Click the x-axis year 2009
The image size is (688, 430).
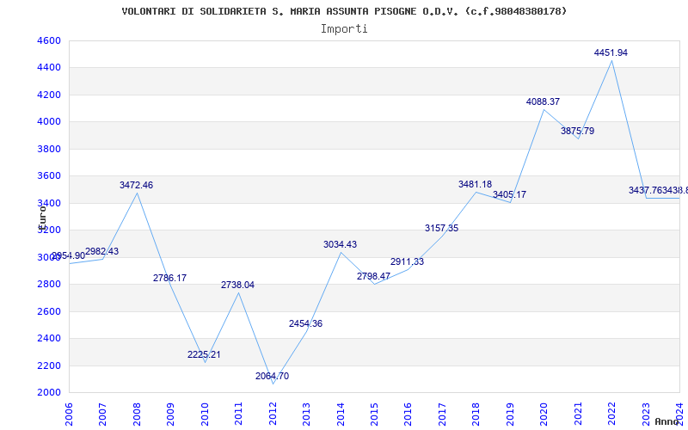point(170,414)
